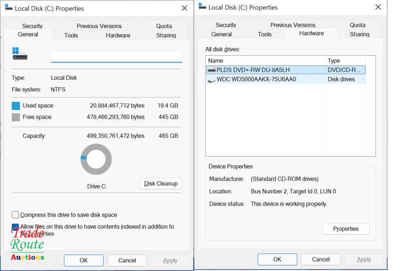Uncheck Allow files to have contents indexed
Viewport: 410px width, 271px height.
(x=16, y=227)
